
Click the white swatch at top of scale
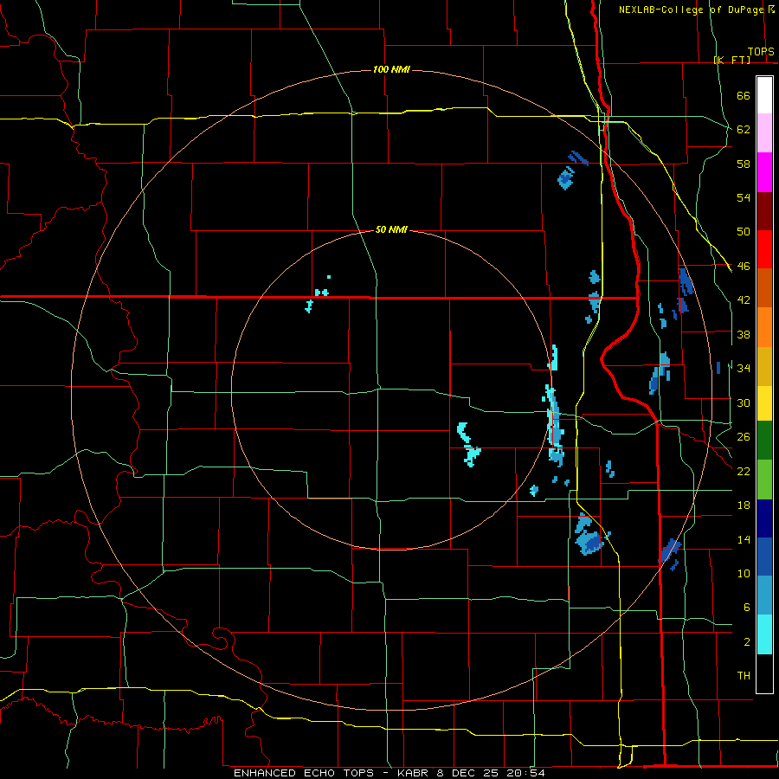[764, 95]
